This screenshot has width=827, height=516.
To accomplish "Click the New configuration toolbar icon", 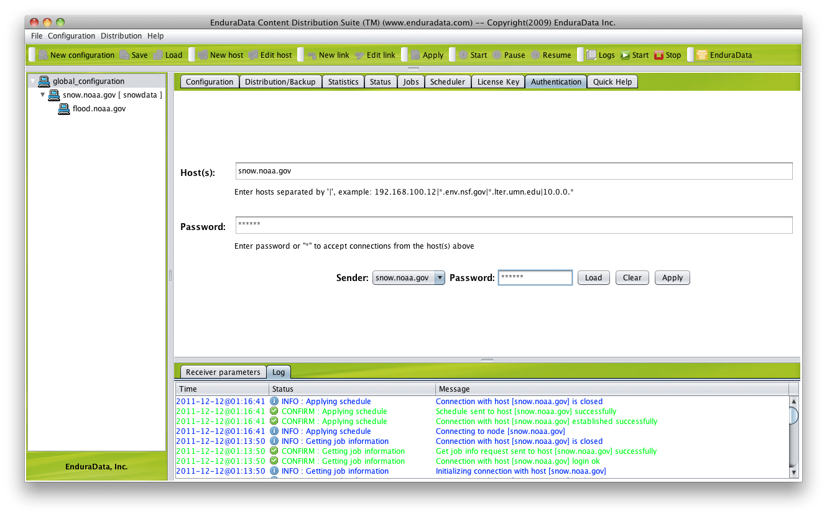I will tap(43, 55).
